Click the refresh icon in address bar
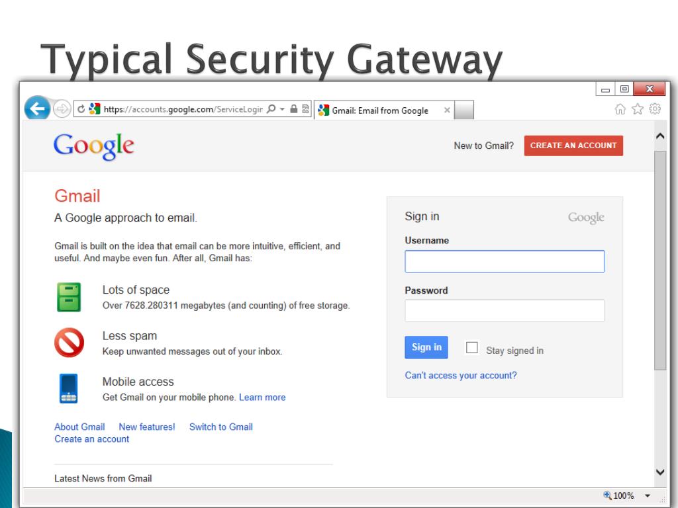 tap(81, 109)
